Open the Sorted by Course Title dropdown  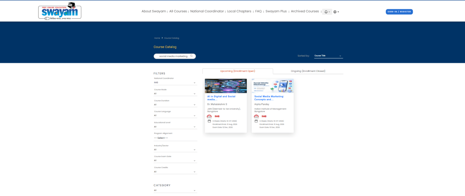[328, 56]
